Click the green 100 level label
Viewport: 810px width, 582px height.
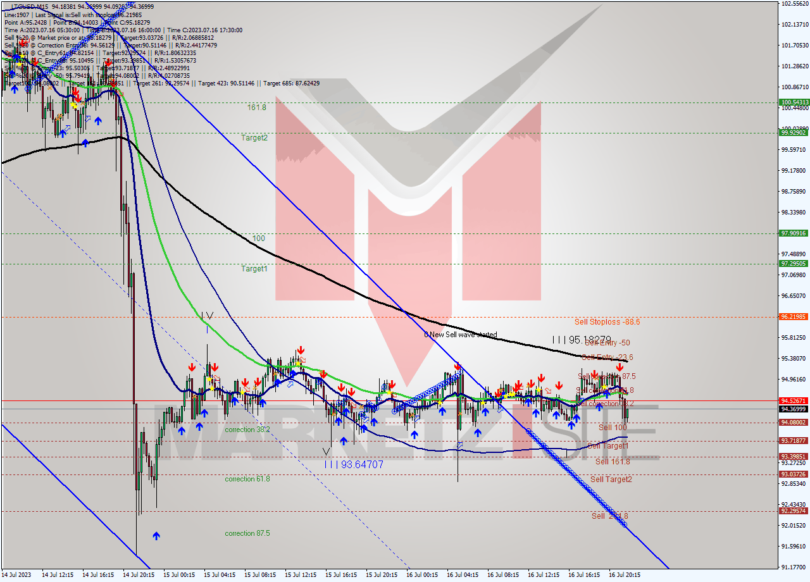tap(259, 238)
